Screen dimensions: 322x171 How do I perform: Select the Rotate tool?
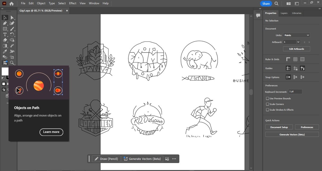[x=12, y=35]
